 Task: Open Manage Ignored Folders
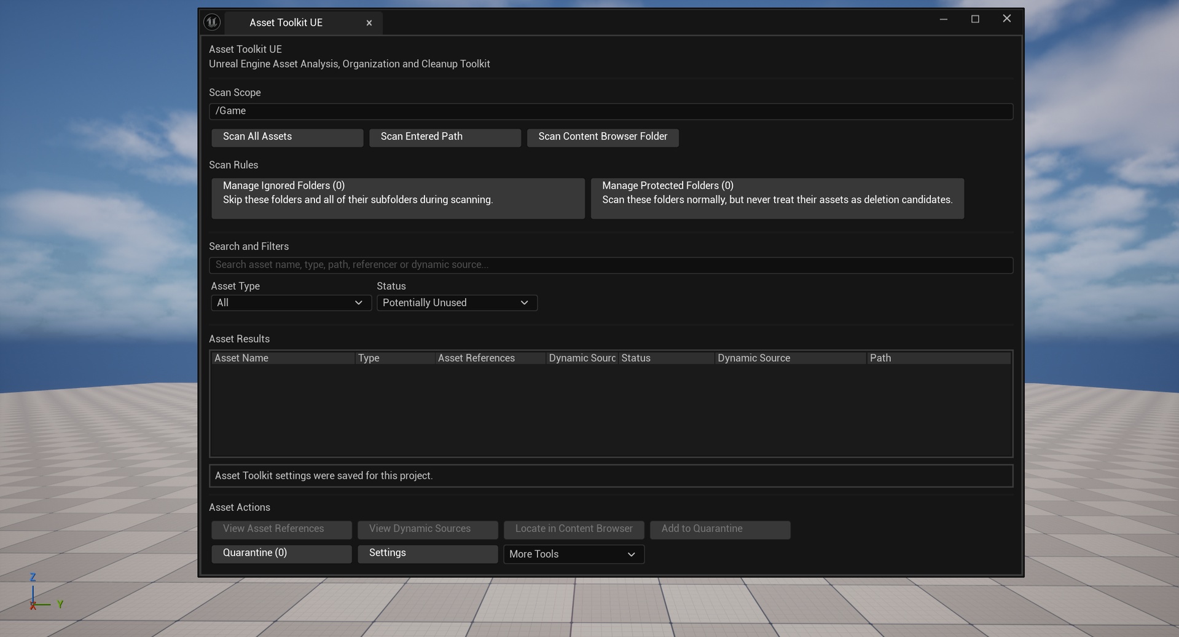398,198
